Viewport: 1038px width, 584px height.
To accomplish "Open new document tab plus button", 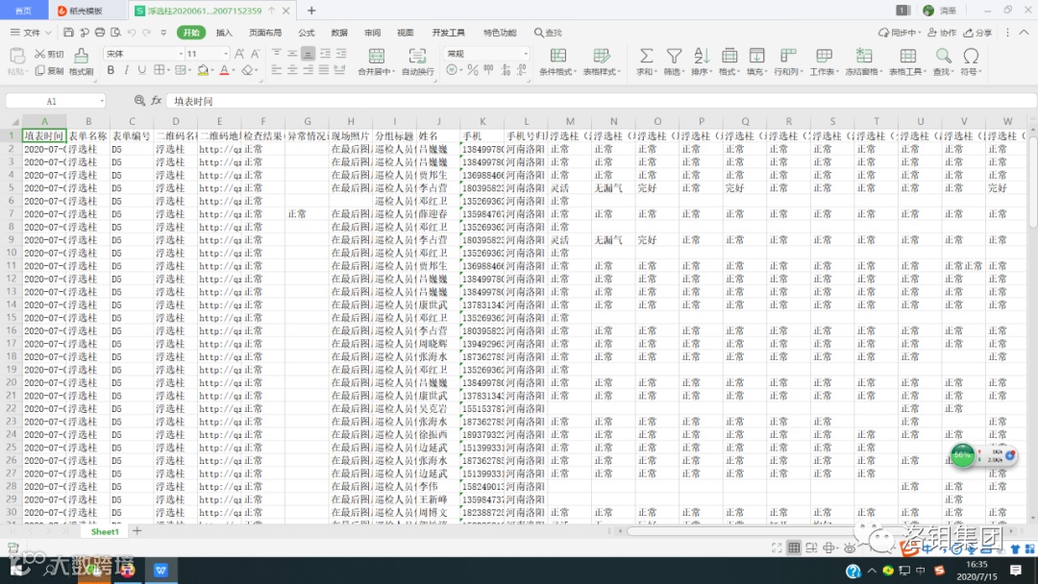I will coord(311,11).
